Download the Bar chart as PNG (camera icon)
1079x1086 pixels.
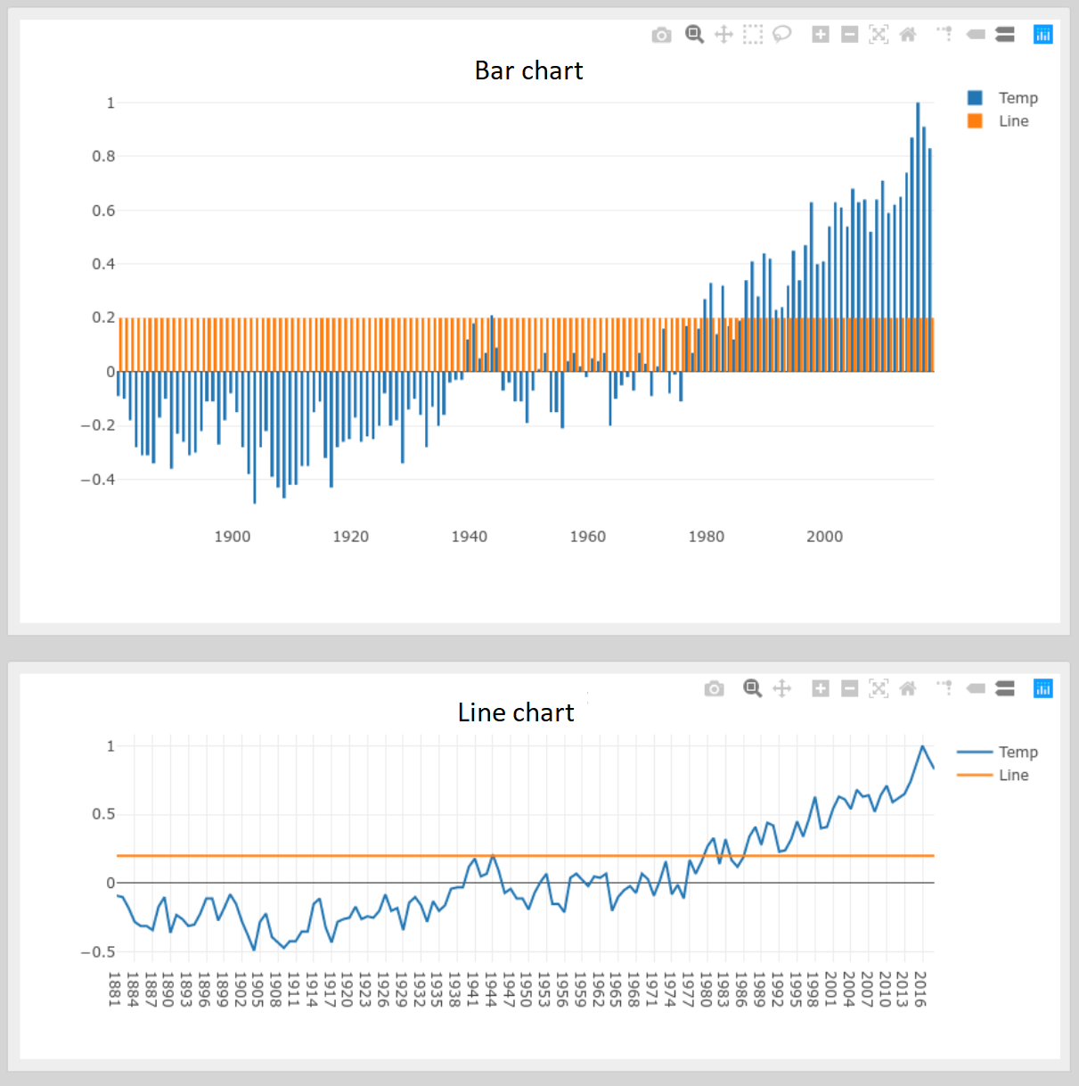pyautogui.click(x=661, y=35)
